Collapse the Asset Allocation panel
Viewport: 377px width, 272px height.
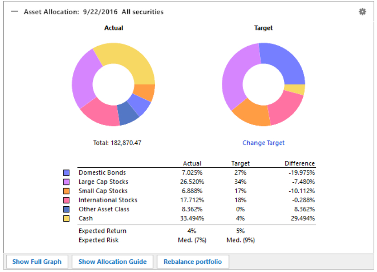tap(14, 12)
